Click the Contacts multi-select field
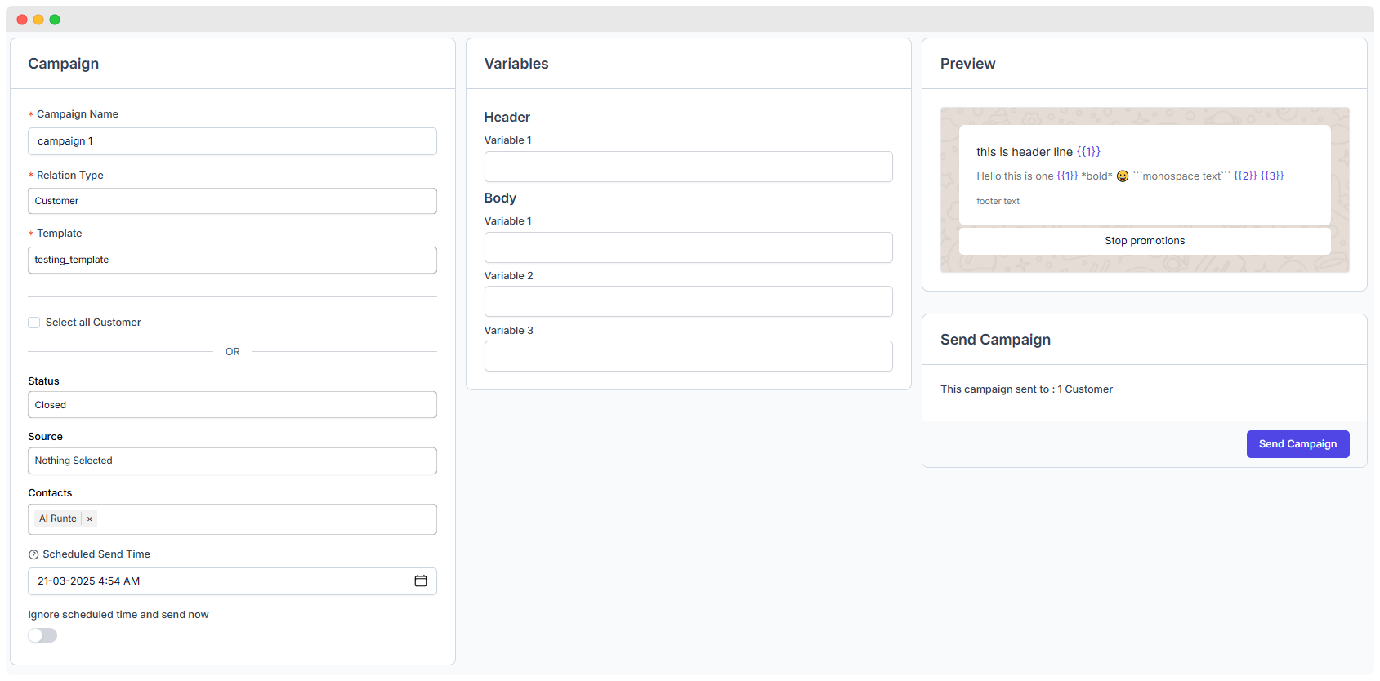The width and height of the screenshot is (1380, 681). (232, 519)
